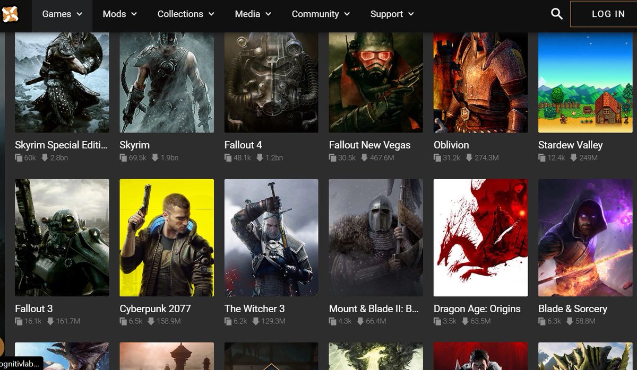Click the Oblivion title link
This screenshot has height=370, width=637.
(451, 145)
